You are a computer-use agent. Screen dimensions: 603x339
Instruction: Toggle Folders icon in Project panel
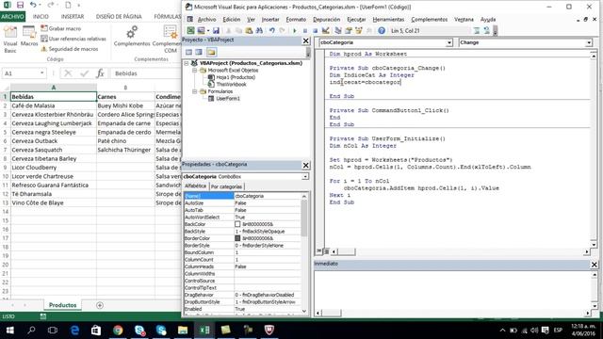(x=211, y=52)
